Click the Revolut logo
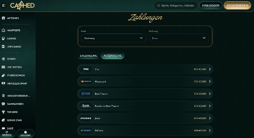Viewport: 254px width, 138px height. pyautogui.click(x=86, y=106)
